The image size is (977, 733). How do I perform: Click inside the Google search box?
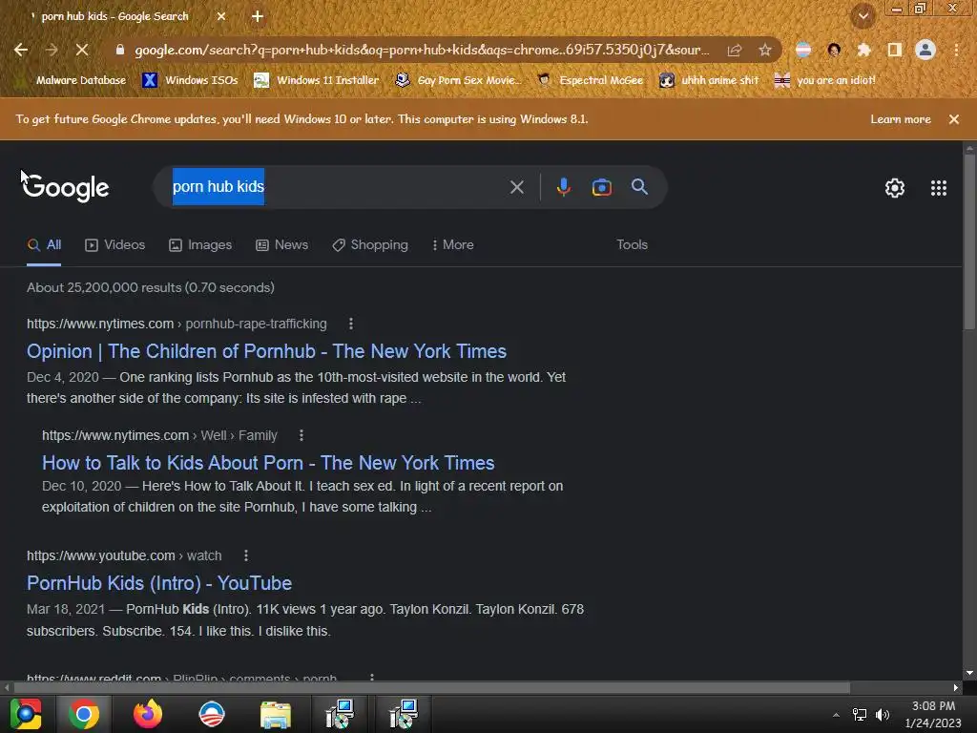337,187
